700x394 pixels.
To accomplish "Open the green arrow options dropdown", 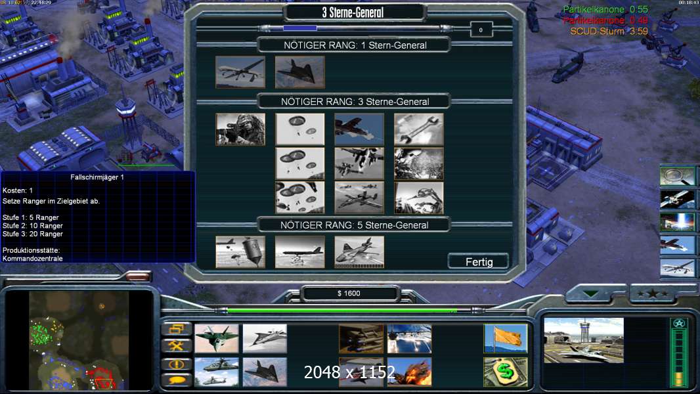I will [x=590, y=294].
